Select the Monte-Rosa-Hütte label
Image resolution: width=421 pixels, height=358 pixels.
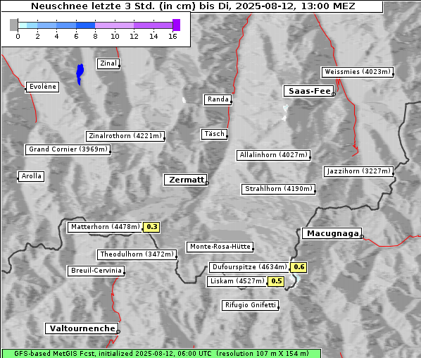(x=220, y=247)
